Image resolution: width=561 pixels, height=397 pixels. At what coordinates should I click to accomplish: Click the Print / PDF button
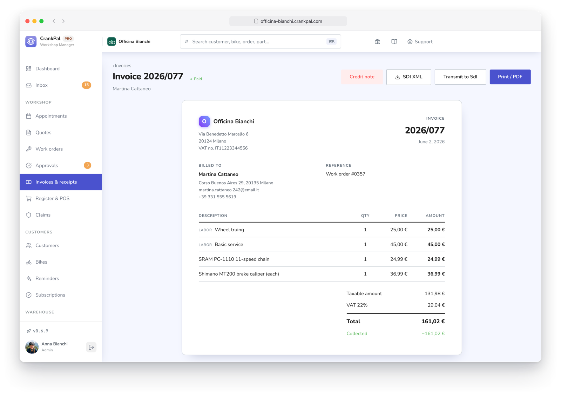click(510, 77)
